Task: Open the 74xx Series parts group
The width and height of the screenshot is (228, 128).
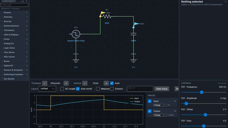Action: (x=15, y=52)
